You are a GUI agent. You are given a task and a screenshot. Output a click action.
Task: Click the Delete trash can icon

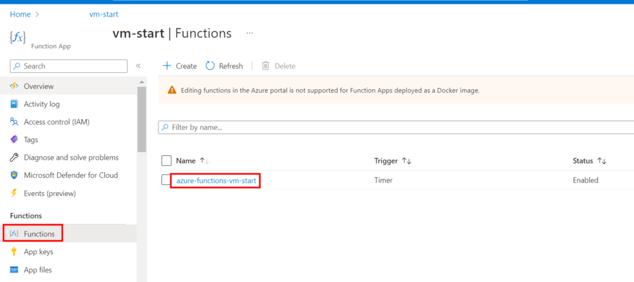click(x=266, y=66)
